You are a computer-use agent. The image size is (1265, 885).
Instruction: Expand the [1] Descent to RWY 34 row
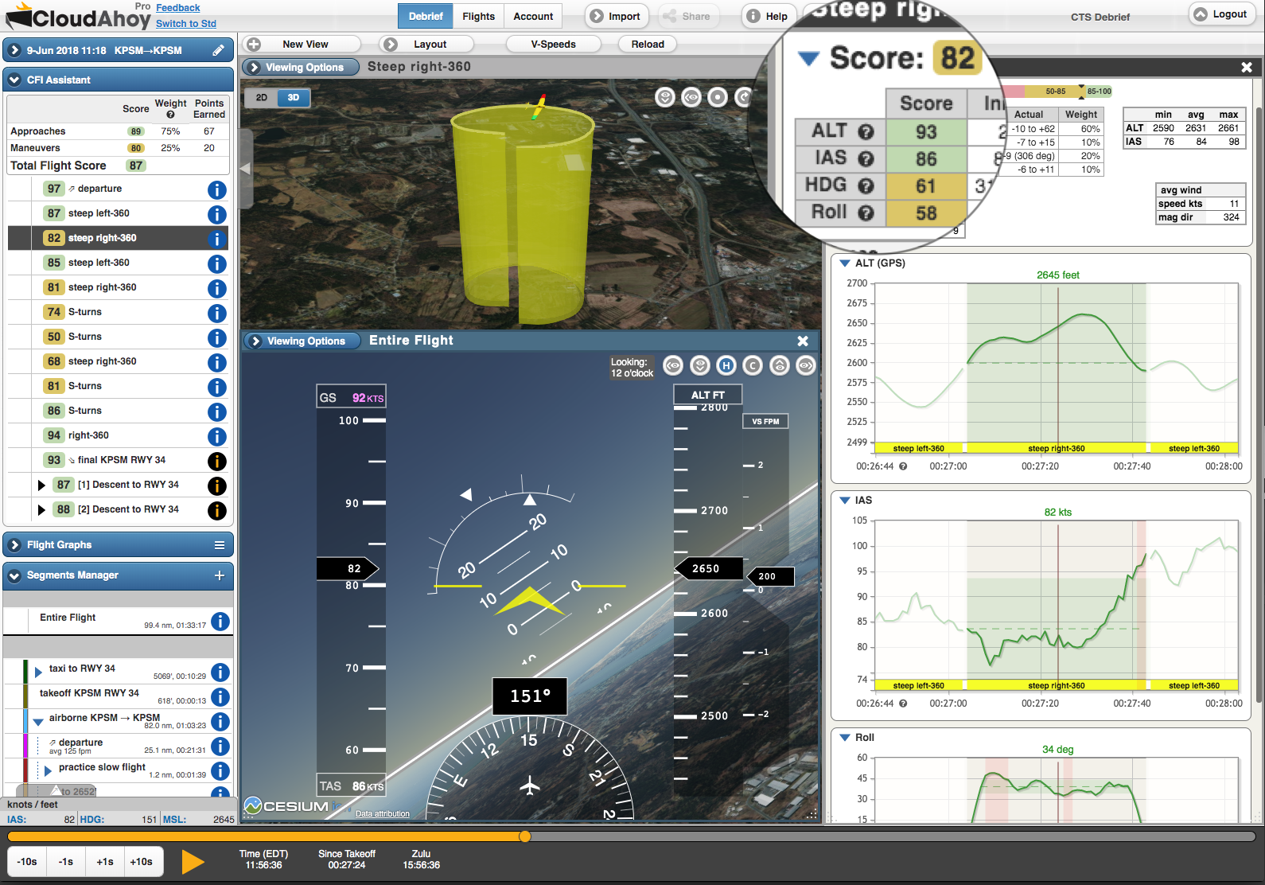(41, 485)
